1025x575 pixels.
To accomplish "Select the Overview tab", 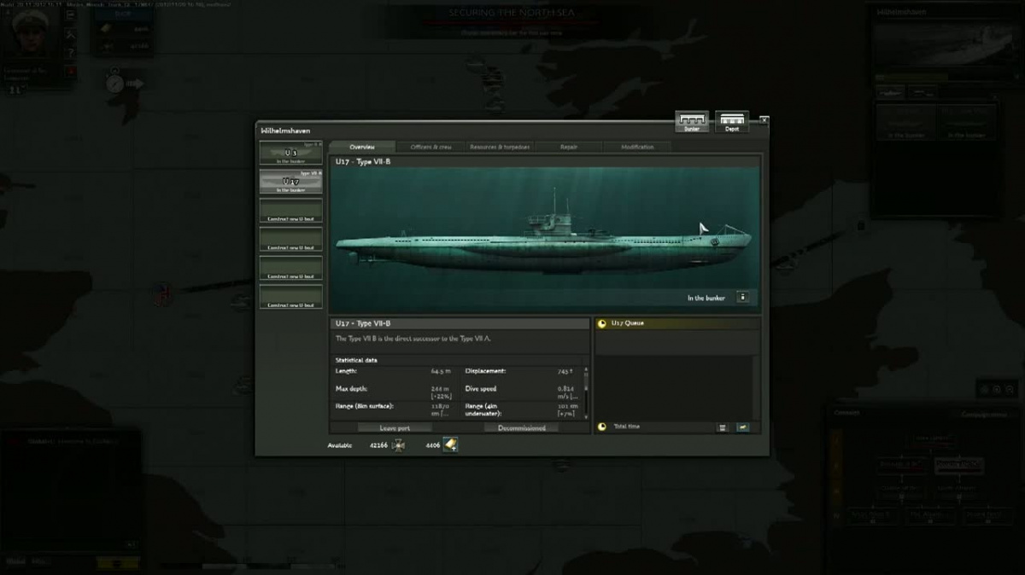I will coord(362,147).
